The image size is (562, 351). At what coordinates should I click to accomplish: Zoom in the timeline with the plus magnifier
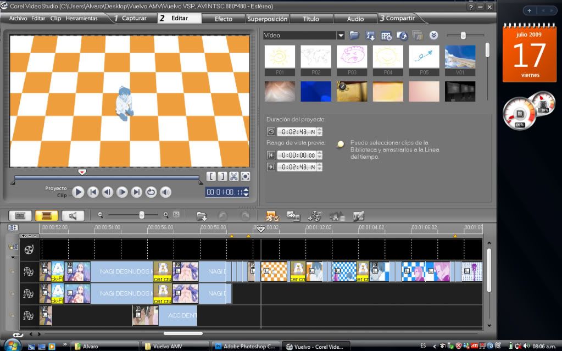pos(165,215)
